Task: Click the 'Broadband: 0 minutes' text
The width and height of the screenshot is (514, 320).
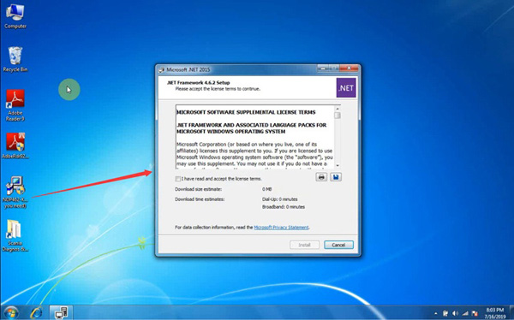Action: tap(284, 207)
